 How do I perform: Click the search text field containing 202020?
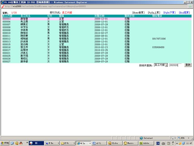click(175, 65)
